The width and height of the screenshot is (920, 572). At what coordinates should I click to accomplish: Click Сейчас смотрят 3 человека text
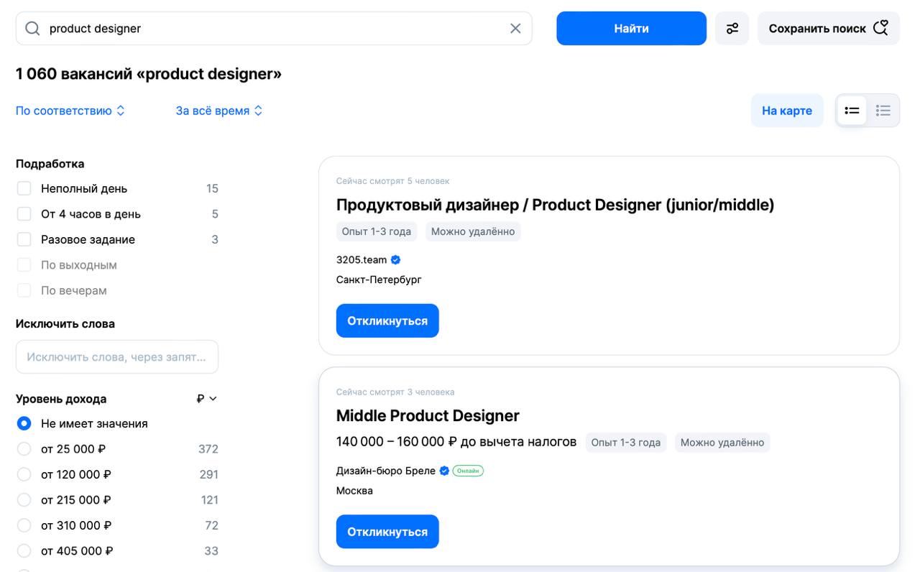pyautogui.click(x=395, y=392)
